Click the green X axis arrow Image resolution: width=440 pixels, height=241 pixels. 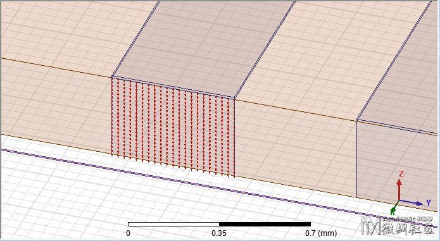(x=394, y=207)
